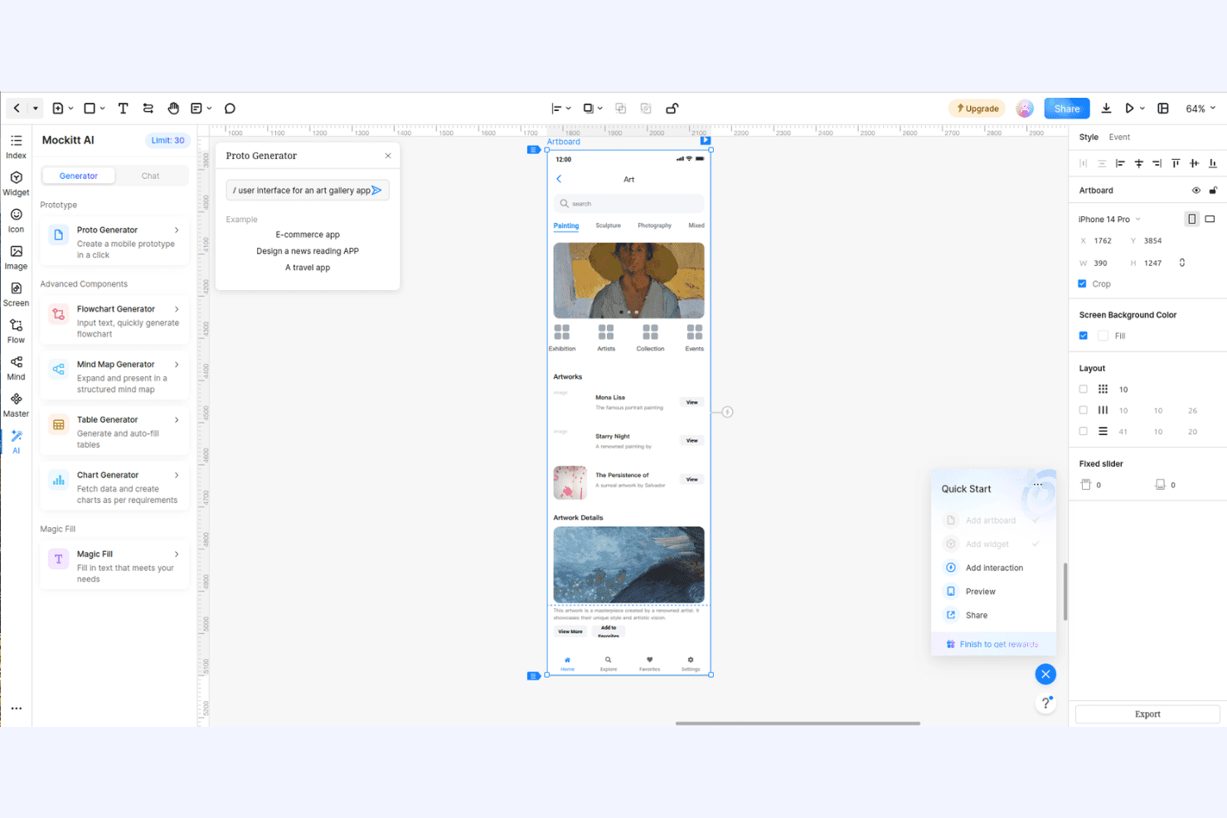Open the 64% zoom level dropdown

click(x=1200, y=109)
